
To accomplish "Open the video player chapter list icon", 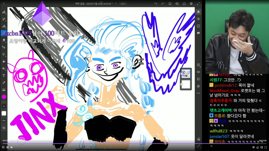I will [x=3, y=147].
